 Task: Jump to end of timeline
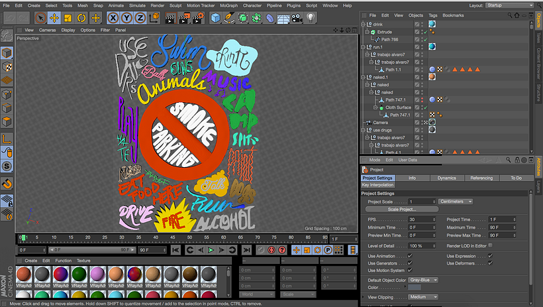[x=246, y=250]
